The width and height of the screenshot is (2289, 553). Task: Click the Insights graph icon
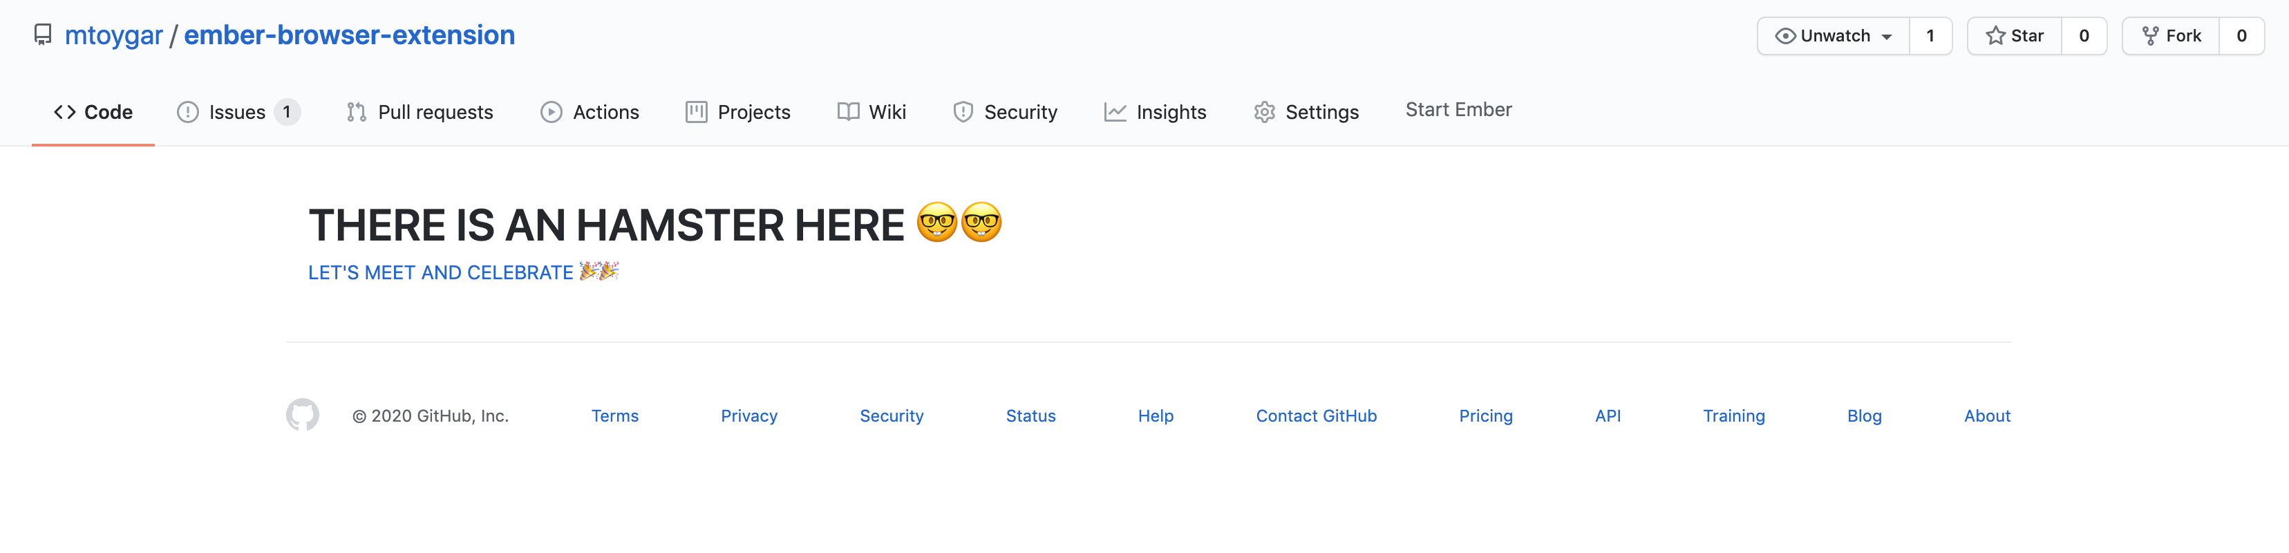tap(1115, 112)
